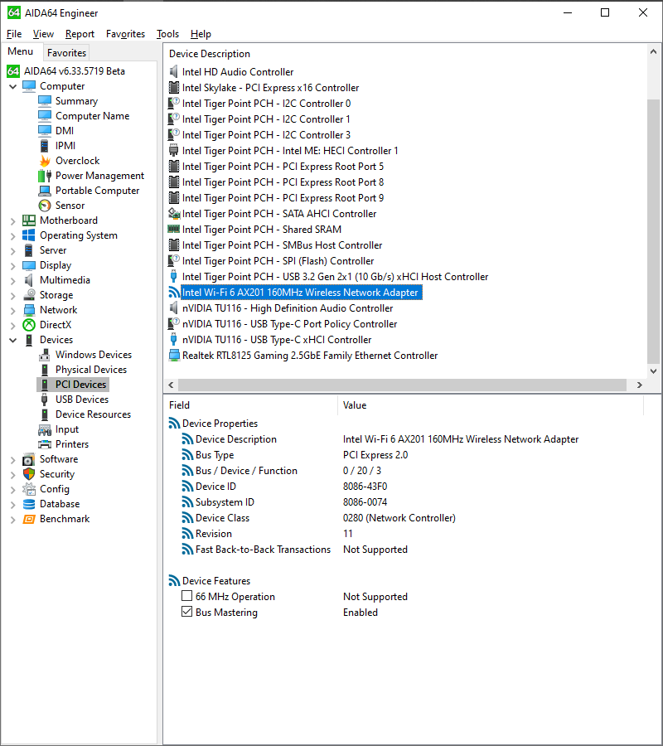The width and height of the screenshot is (663, 746).
Task: Select Intel Skylake PCI Express x16 Controller row
Action: (271, 88)
